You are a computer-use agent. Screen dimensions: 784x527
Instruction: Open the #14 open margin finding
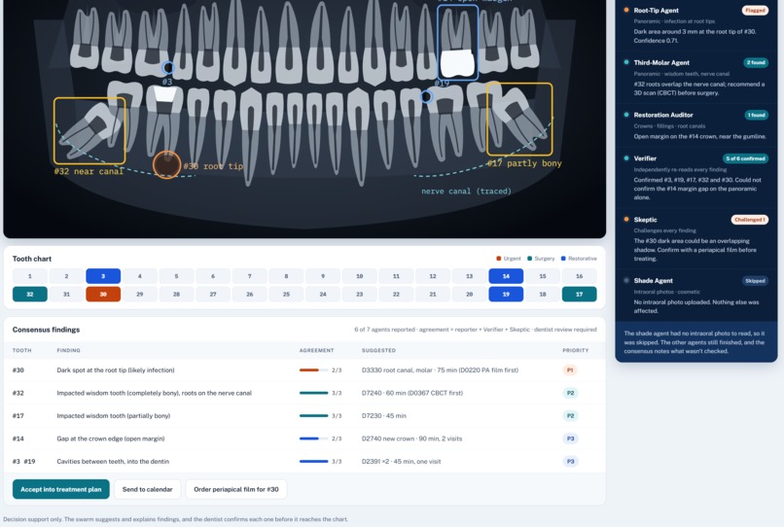(304, 439)
